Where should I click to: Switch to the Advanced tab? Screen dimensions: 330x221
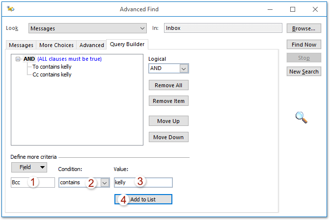tap(92, 45)
